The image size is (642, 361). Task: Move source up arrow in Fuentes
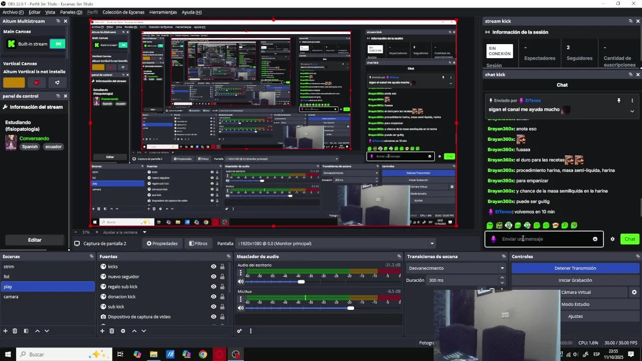(x=134, y=331)
